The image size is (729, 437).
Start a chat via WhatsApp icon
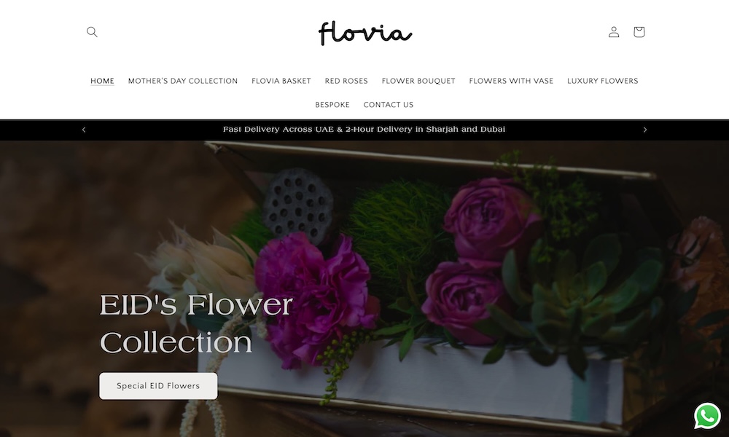707,415
